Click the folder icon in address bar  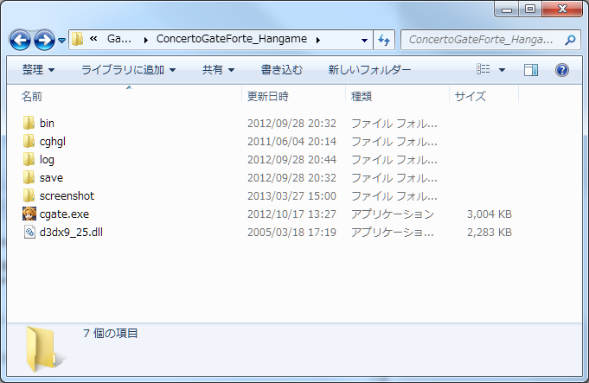77,39
